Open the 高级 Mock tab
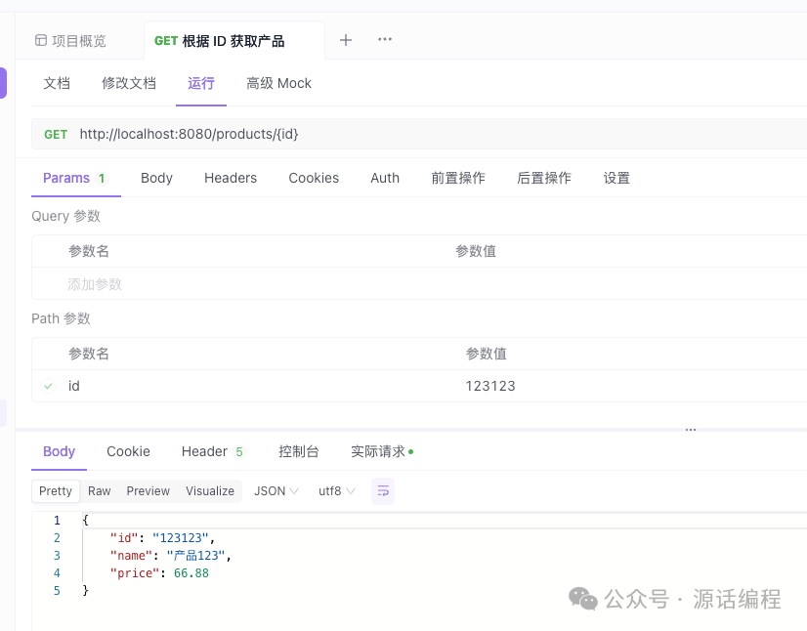 [x=278, y=83]
